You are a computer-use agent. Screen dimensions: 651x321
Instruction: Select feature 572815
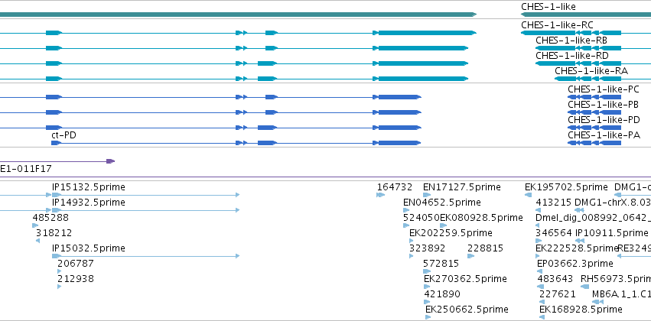[x=441, y=264]
